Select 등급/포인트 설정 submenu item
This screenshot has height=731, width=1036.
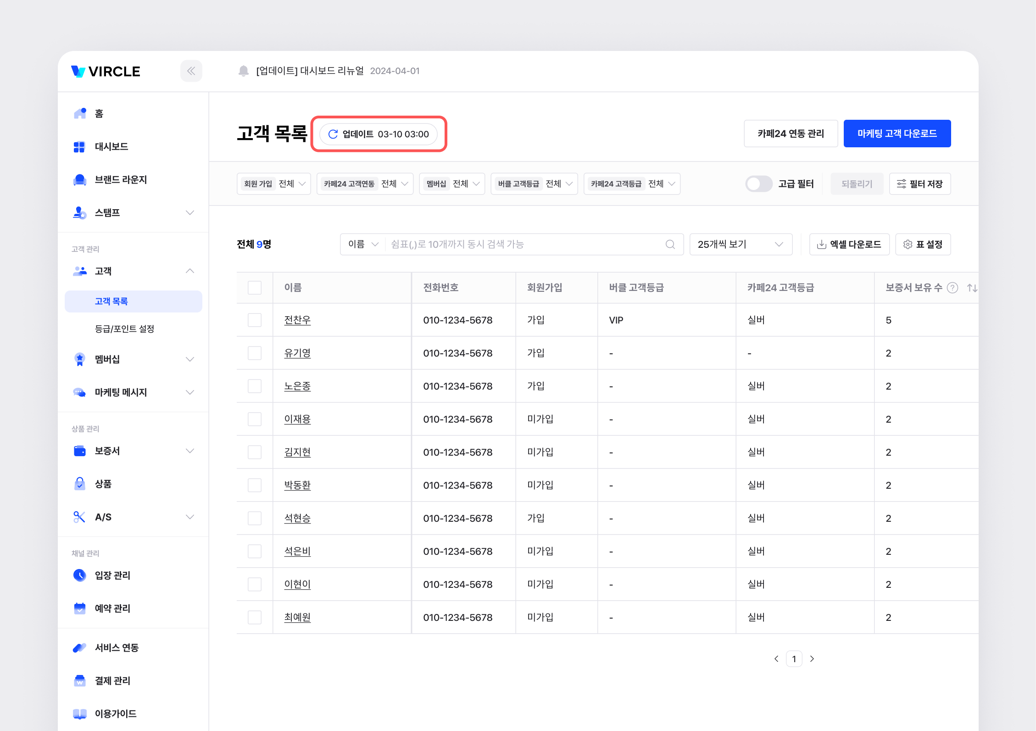[x=124, y=329]
